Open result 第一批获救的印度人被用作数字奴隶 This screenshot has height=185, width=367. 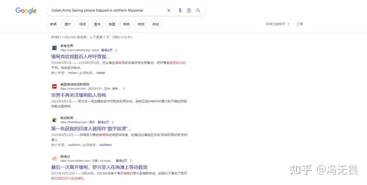(x=91, y=129)
